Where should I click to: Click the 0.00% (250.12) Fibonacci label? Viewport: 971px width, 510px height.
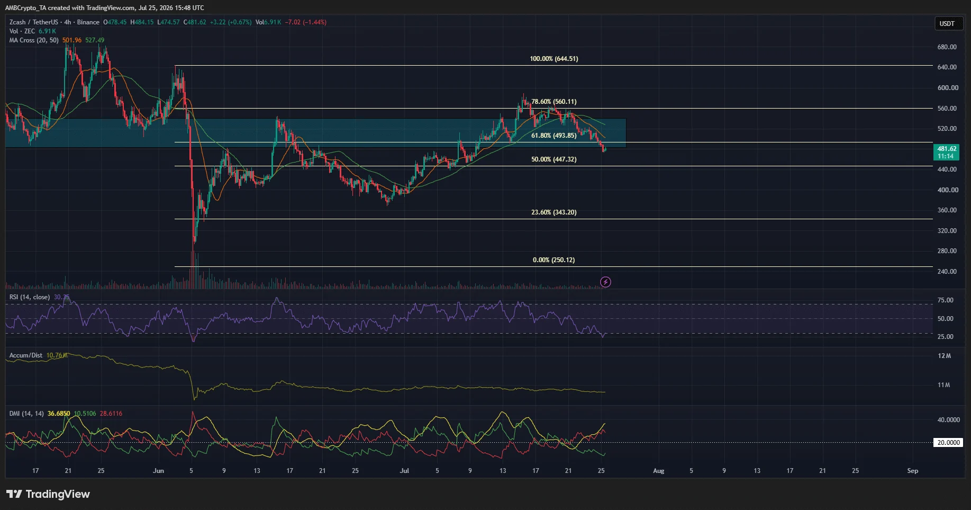tap(554, 260)
